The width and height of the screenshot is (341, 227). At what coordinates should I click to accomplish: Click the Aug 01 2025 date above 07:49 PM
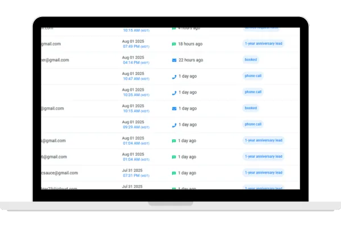point(133,41)
